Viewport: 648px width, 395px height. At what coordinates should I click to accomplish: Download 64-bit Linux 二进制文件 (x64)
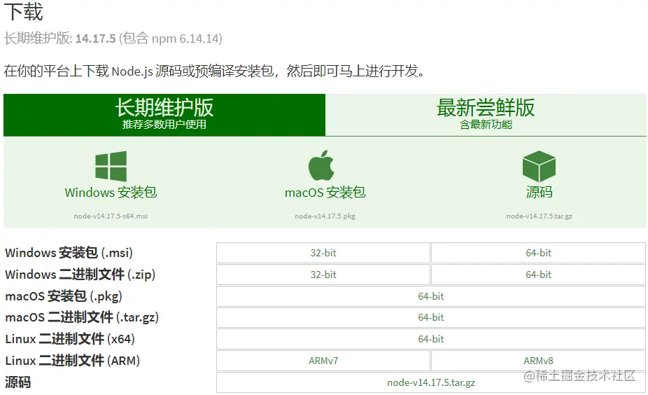pos(431,339)
